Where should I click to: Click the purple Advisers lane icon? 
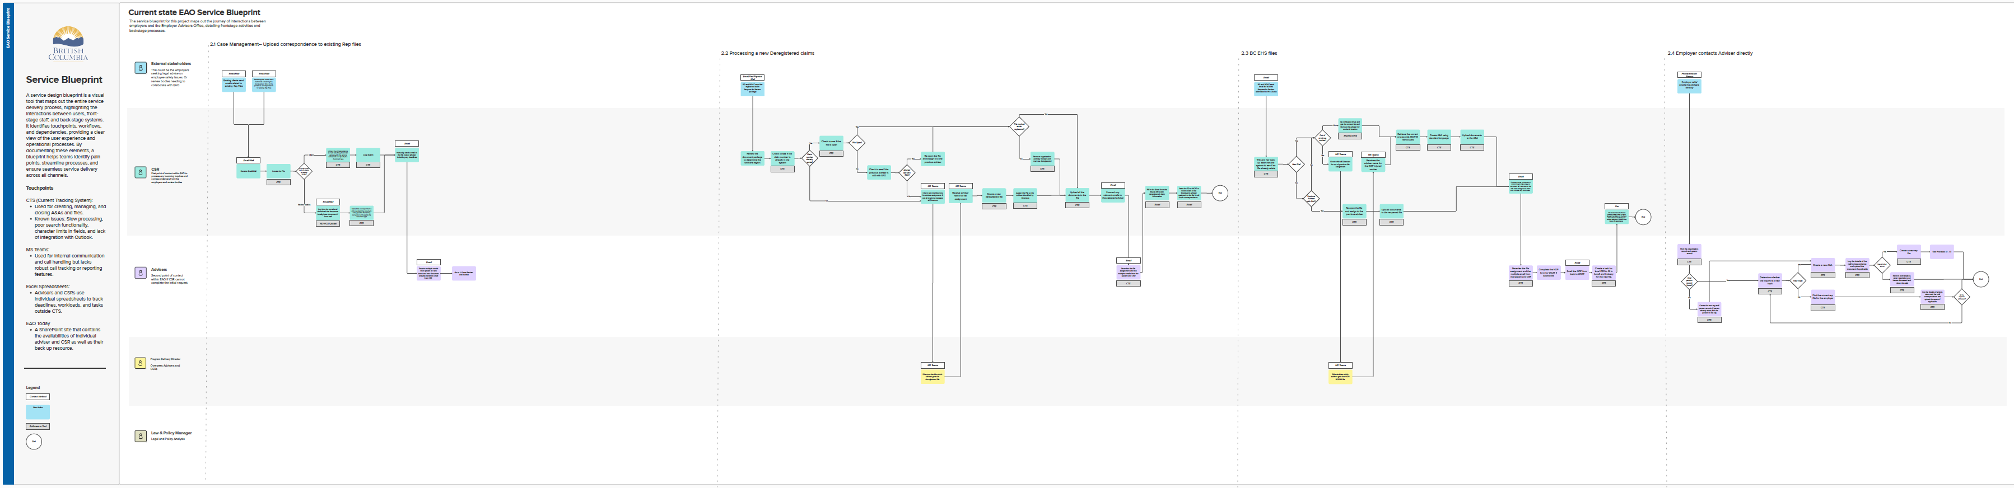click(x=141, y=273)
